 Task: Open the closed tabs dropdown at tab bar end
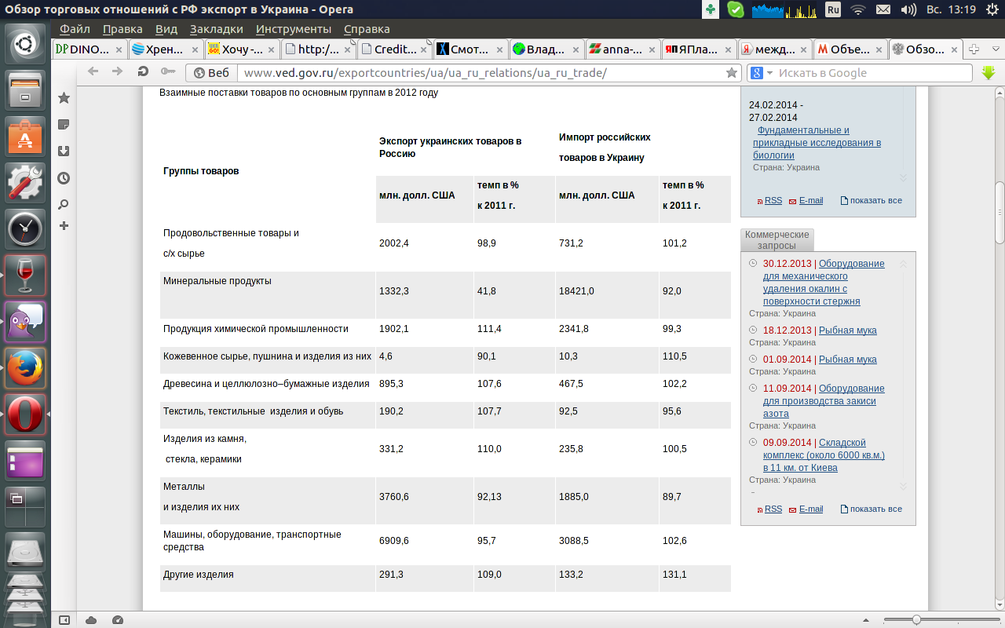(x=995, y=49)
